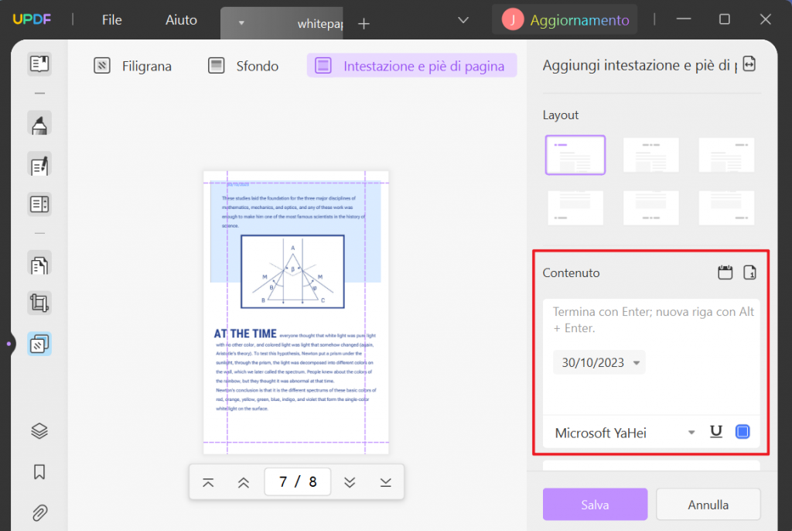Toggle underline formatting for header text
Viewport: 792px width, 531px height.
715,432
